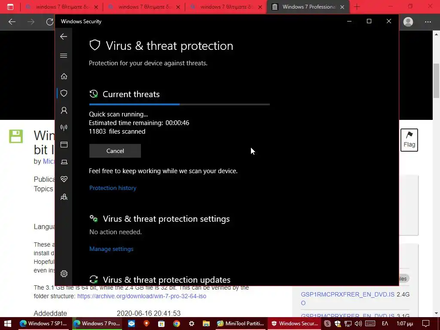Open Settings gear on the taskbar
This screenshot has height=330, width=440.
coord(191,324)
